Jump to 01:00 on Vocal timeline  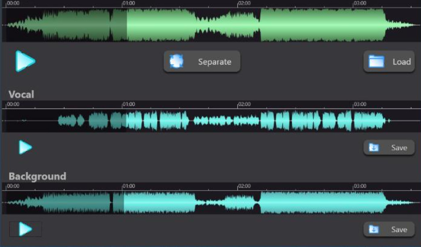(x=129, y=104)
